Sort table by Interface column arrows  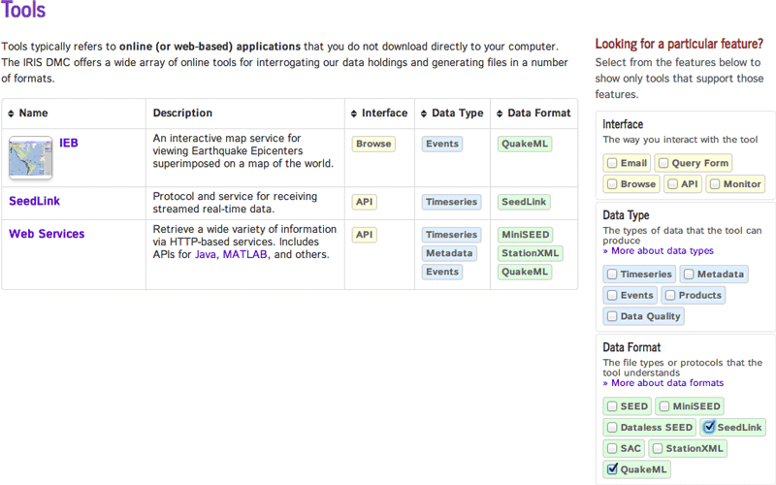(353, 113)
